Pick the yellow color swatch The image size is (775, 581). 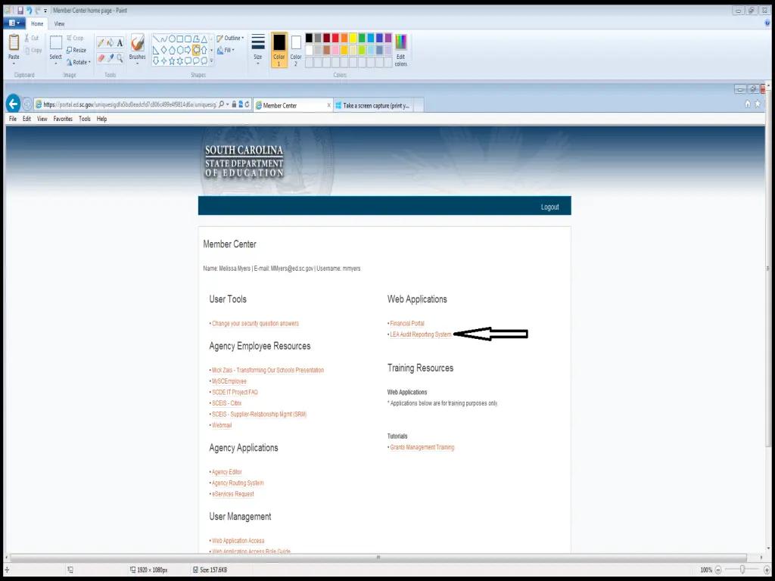(353, 38)
